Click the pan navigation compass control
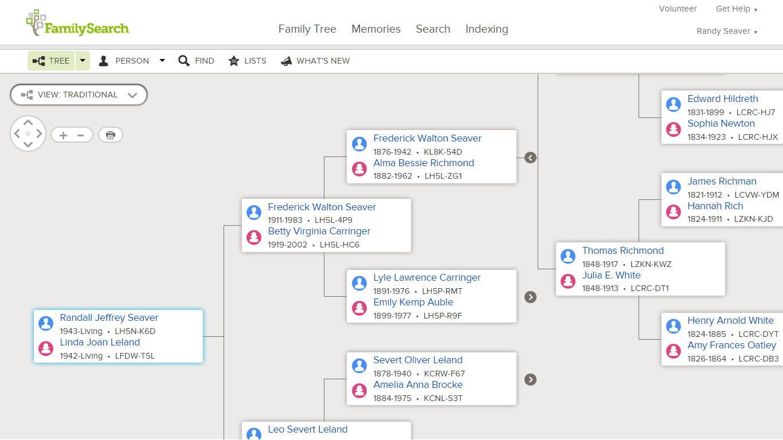This screenshot has width=783, height=440. tap(28, 133)
